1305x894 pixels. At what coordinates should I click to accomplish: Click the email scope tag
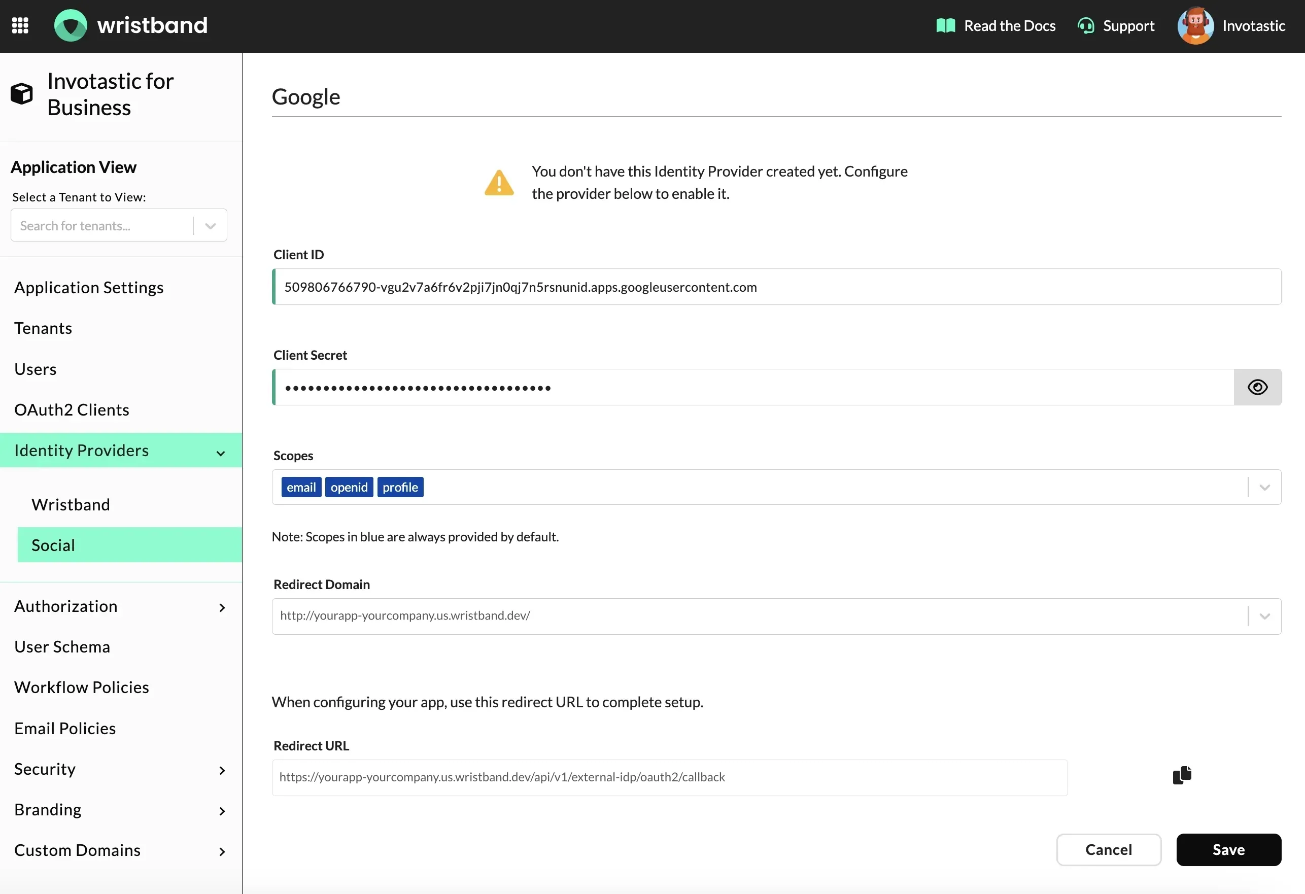pos(301,488)
